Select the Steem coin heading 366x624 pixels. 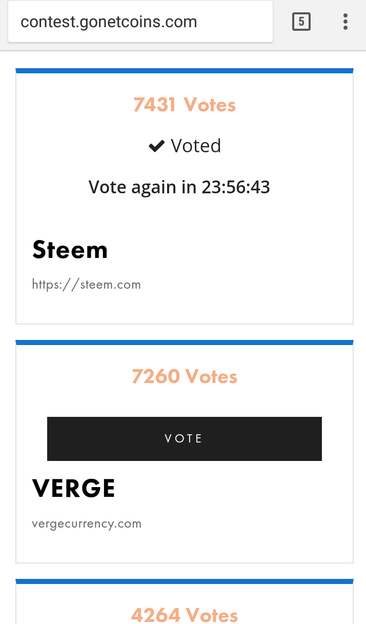point(70,250)
